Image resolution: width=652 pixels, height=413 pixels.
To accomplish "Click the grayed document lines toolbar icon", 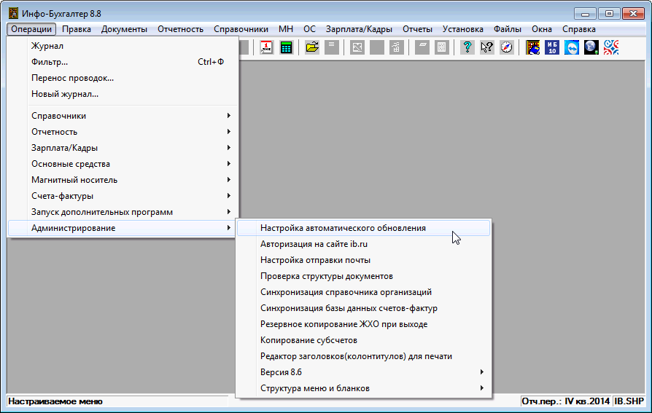I will click(331, 47).
